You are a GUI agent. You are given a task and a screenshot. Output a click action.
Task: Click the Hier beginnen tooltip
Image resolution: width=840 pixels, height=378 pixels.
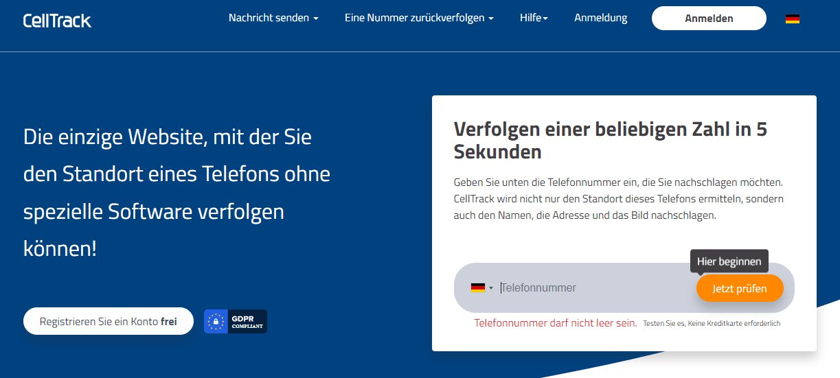729,261
